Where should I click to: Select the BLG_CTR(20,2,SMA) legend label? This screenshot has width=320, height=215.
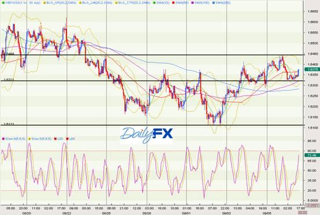[x=134, y=3]
